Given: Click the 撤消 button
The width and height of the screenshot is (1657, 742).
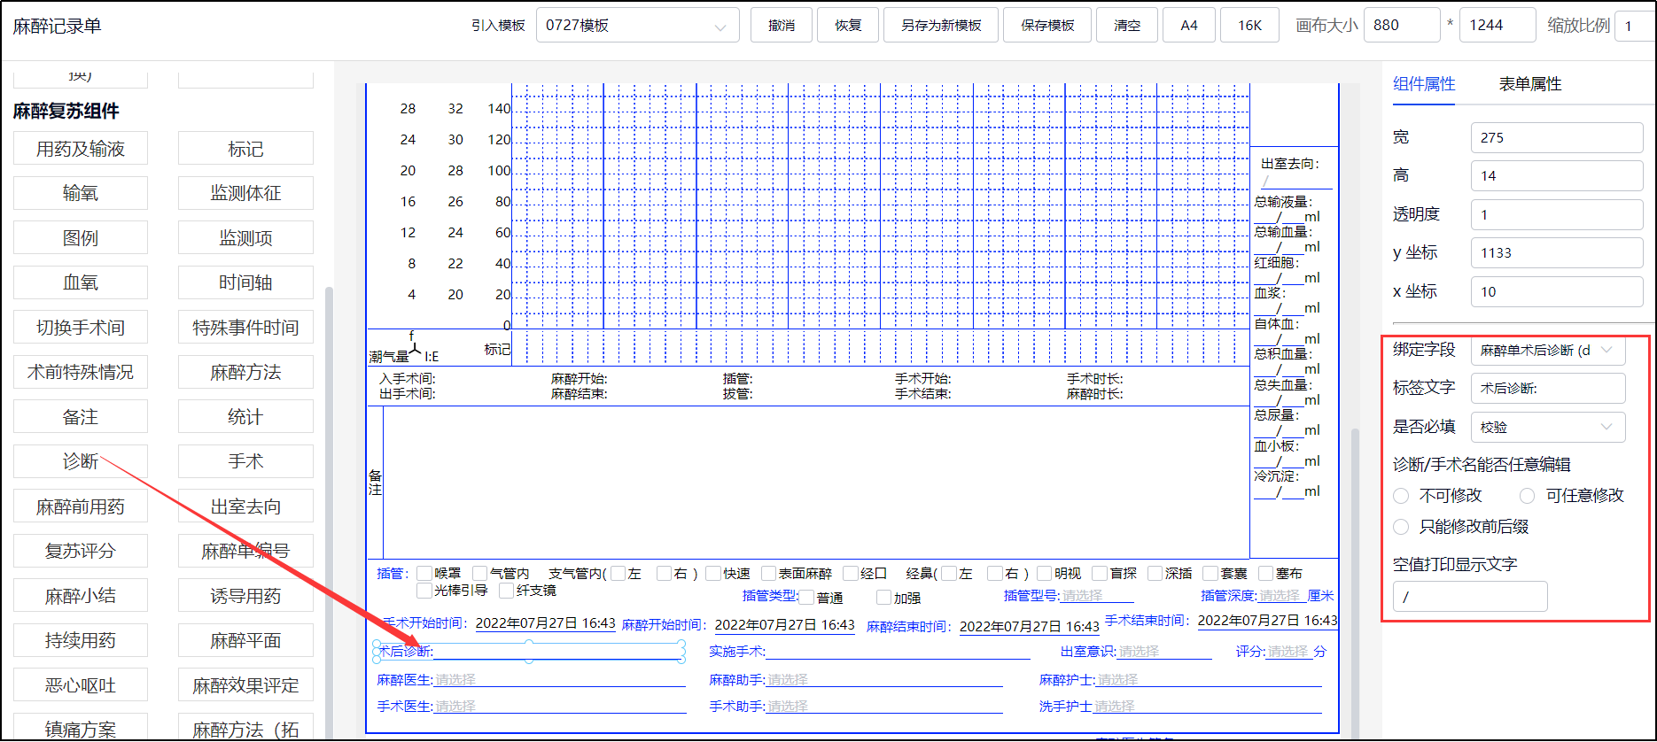Looking at the screenshot, I should (x=781, y=26).
